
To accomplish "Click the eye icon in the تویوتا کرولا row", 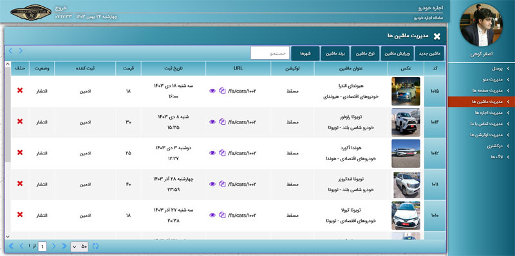I will click(x=212, y=215).
